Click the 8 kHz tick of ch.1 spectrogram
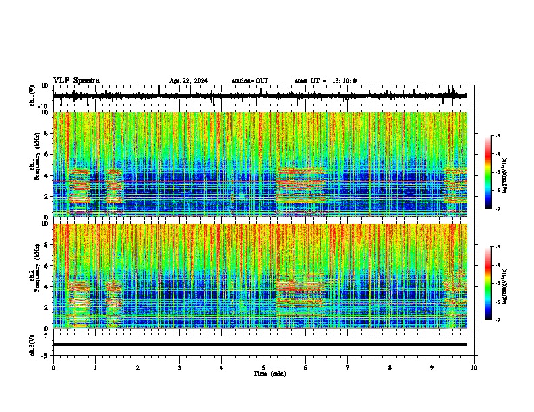 47,133
